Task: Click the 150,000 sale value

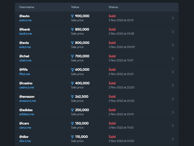Action: (82, 123)
